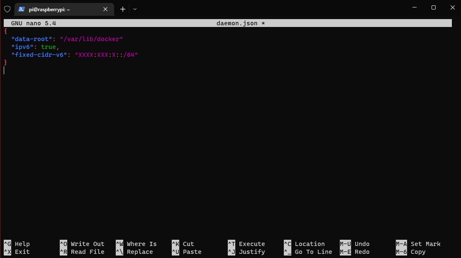Click the ^T Execute shortcut
The image size is (461, 258).
(x=246, y=244)
